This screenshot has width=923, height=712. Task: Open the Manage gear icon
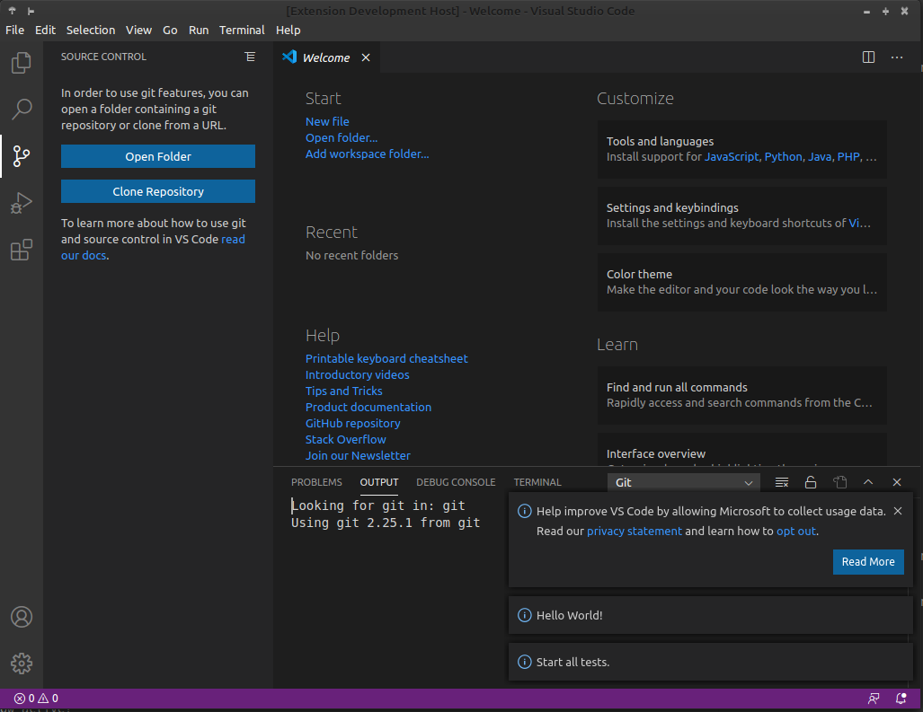21,664
